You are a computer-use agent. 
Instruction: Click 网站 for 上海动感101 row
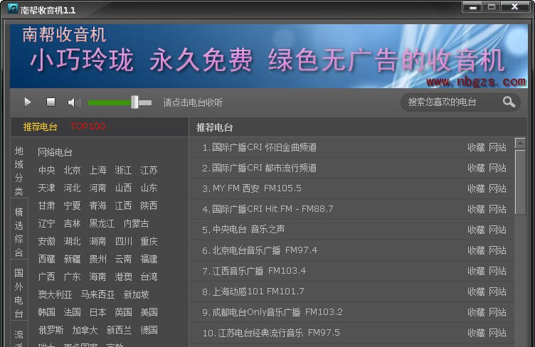[497, 292]
